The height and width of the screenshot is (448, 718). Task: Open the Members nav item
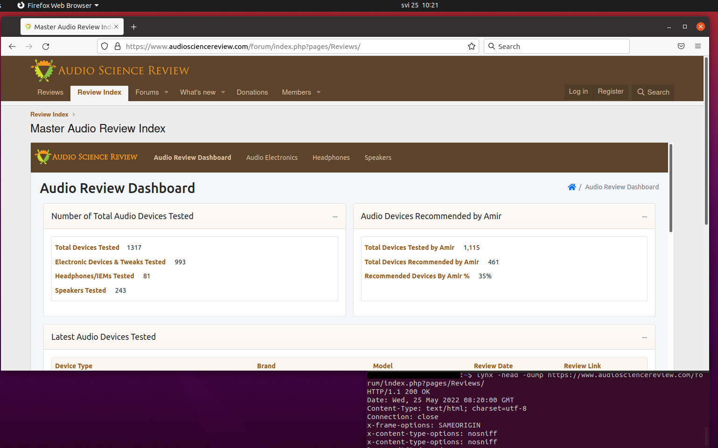(x=296, y=92)
